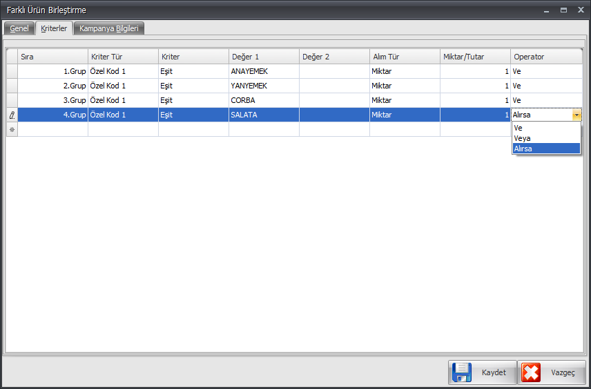Maximize the Farklı Ürün Birleştirme window

(563, 10)
